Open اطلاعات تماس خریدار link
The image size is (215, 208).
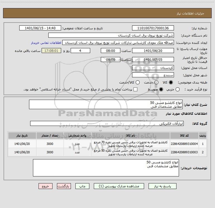[46, 43]
